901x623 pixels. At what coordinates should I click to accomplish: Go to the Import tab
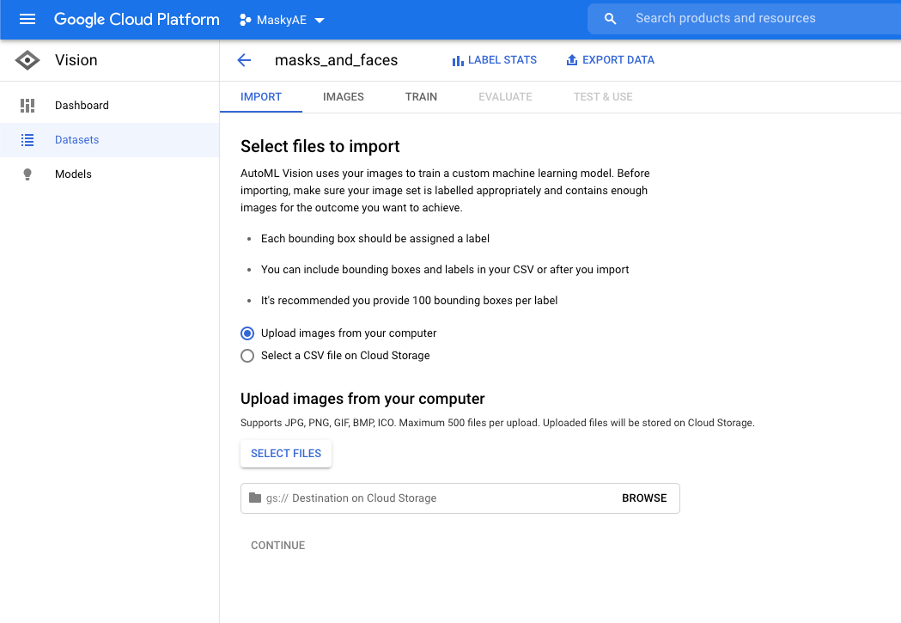(x=261, y=97)
